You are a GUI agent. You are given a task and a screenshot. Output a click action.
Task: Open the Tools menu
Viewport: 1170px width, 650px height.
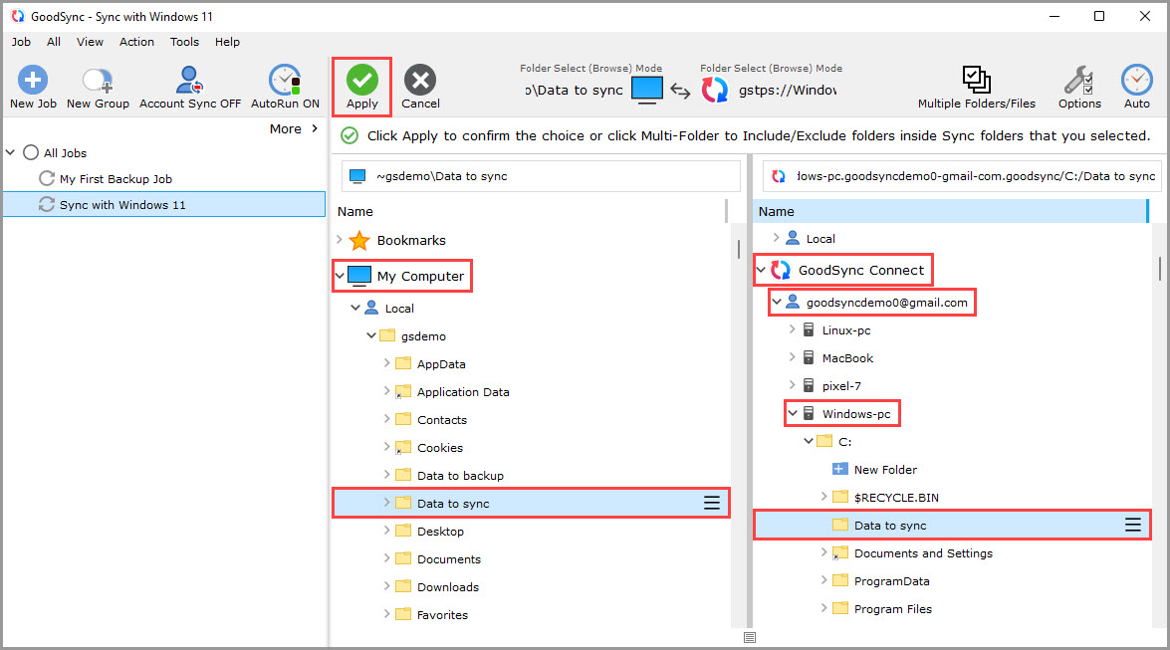(184, 42)
